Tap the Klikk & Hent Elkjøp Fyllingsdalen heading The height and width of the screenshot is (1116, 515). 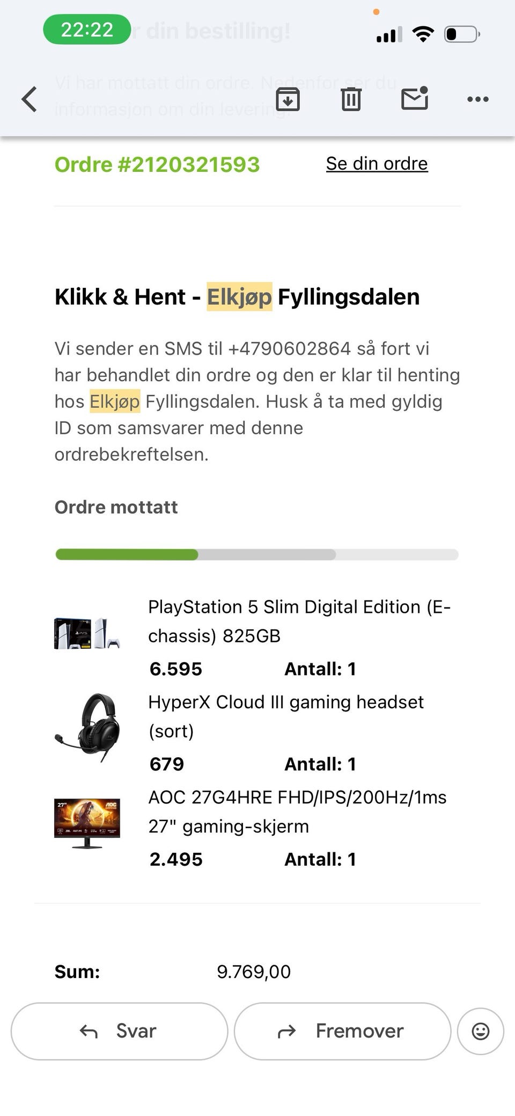click(x=237, y=296)
